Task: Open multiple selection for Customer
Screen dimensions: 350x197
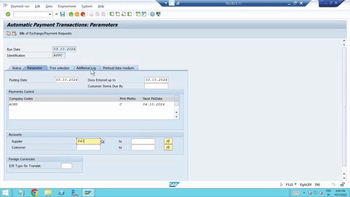Action: (x=168, y=147)
